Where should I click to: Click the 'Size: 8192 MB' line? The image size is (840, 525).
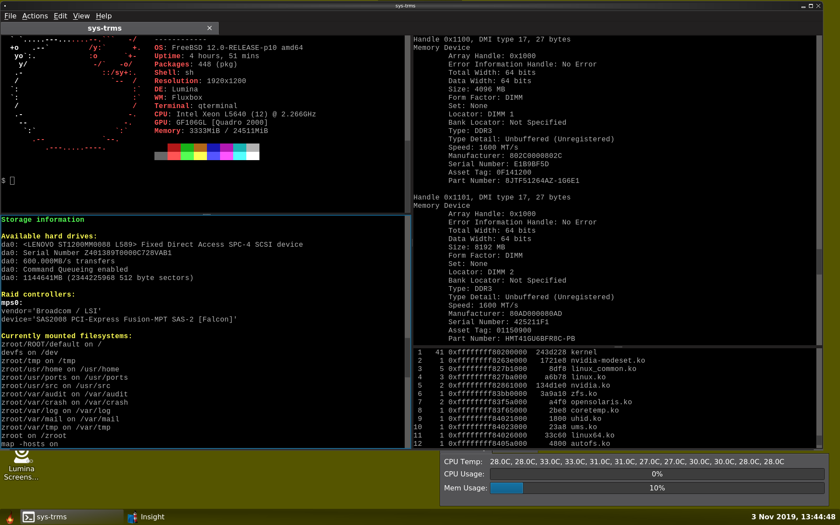pos(477,247)
